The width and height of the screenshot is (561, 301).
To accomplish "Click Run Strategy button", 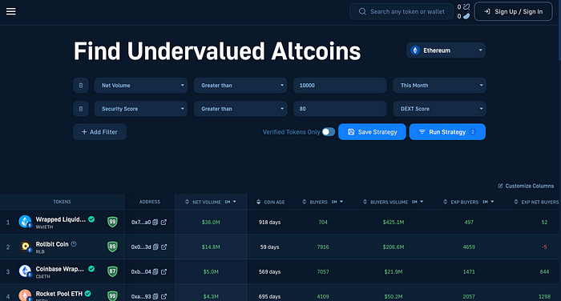I will (447, 132).
